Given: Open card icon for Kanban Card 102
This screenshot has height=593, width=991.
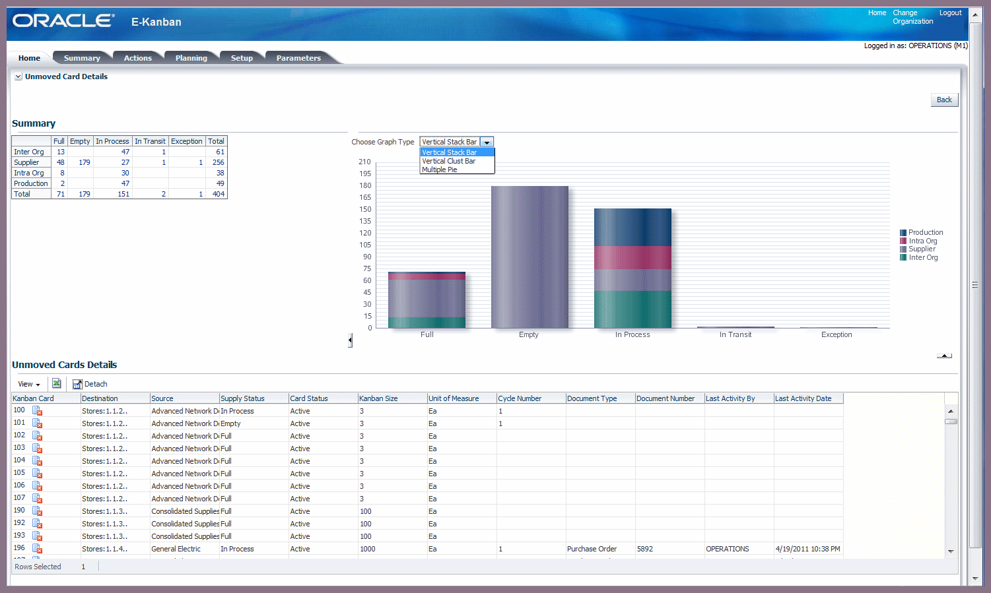Looking at the screenshot, I should 37,436.
